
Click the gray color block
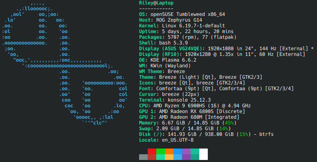click(143, 157)
